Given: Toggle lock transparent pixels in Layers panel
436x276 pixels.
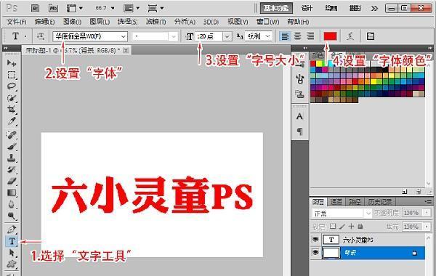Looking at the screenshot, I should coord(333,227).
